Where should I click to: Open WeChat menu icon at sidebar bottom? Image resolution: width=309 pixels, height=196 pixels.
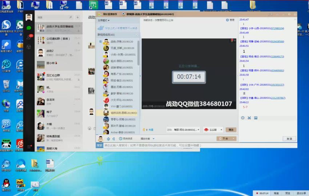pyautogui.click(x=29, y=147)
